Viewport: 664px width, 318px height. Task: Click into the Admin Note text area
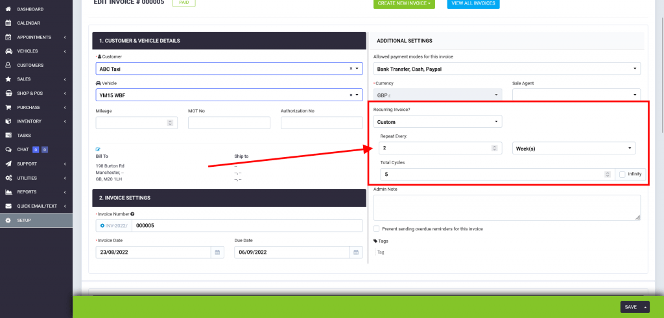pyautogui.click(x=506, y=208)
